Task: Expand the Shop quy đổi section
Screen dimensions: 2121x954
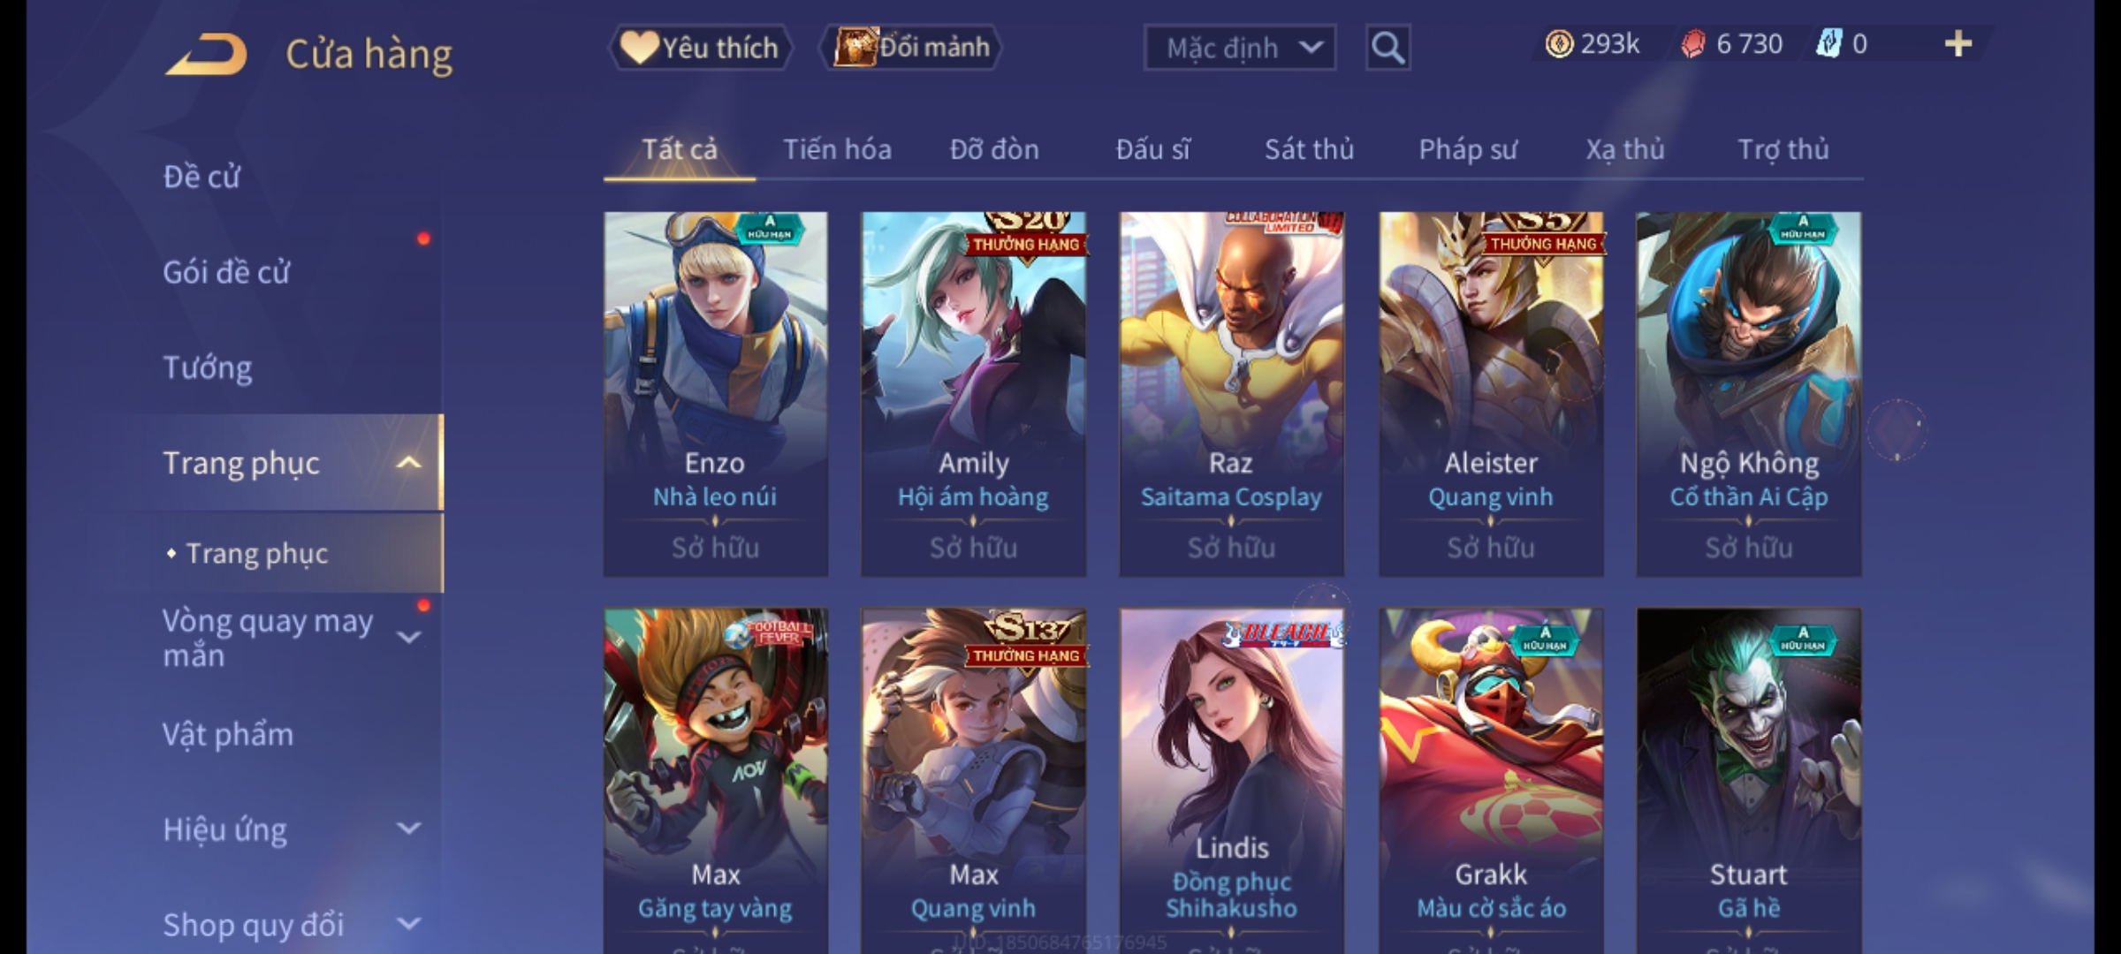Action: click(x=408, y=924)
